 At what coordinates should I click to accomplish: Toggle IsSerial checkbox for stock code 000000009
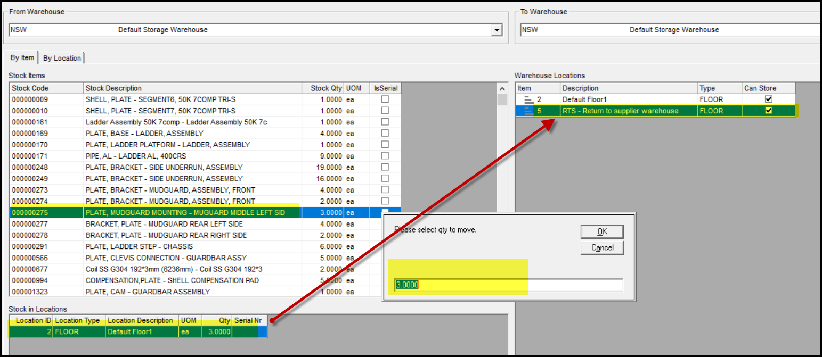pos(385,99)
